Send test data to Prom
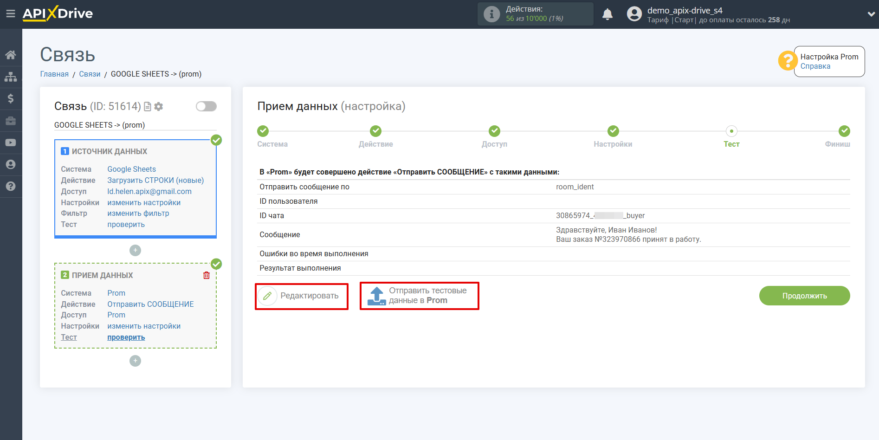The height and width of the screenshot is (440, 879). tap(419, 296)
